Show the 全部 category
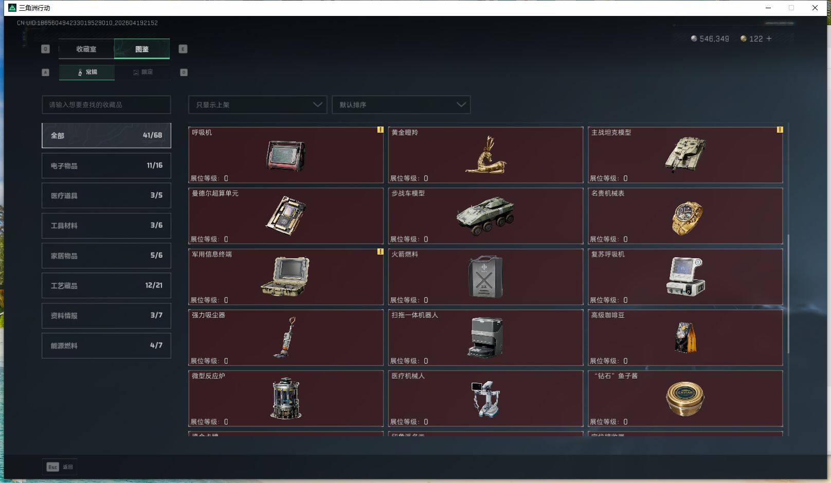Image resolution: width=831 pixels, height=483 pixels. coord(106,135)
